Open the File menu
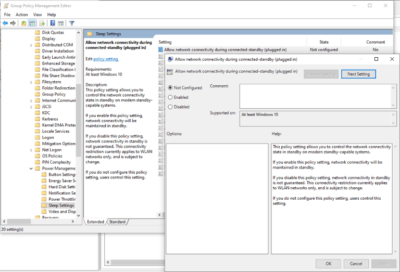400x272 pixels. point(7,15)
